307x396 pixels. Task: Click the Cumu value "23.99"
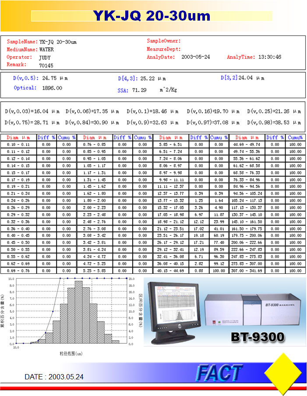219,222
